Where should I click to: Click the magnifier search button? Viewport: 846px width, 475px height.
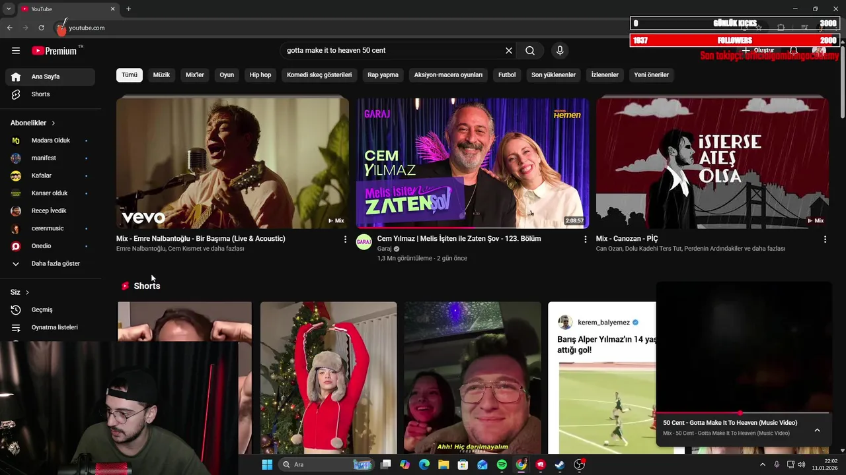click(530, 51)
